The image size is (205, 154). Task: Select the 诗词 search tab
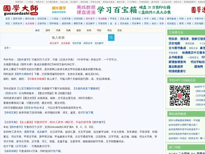pos(89,30)
